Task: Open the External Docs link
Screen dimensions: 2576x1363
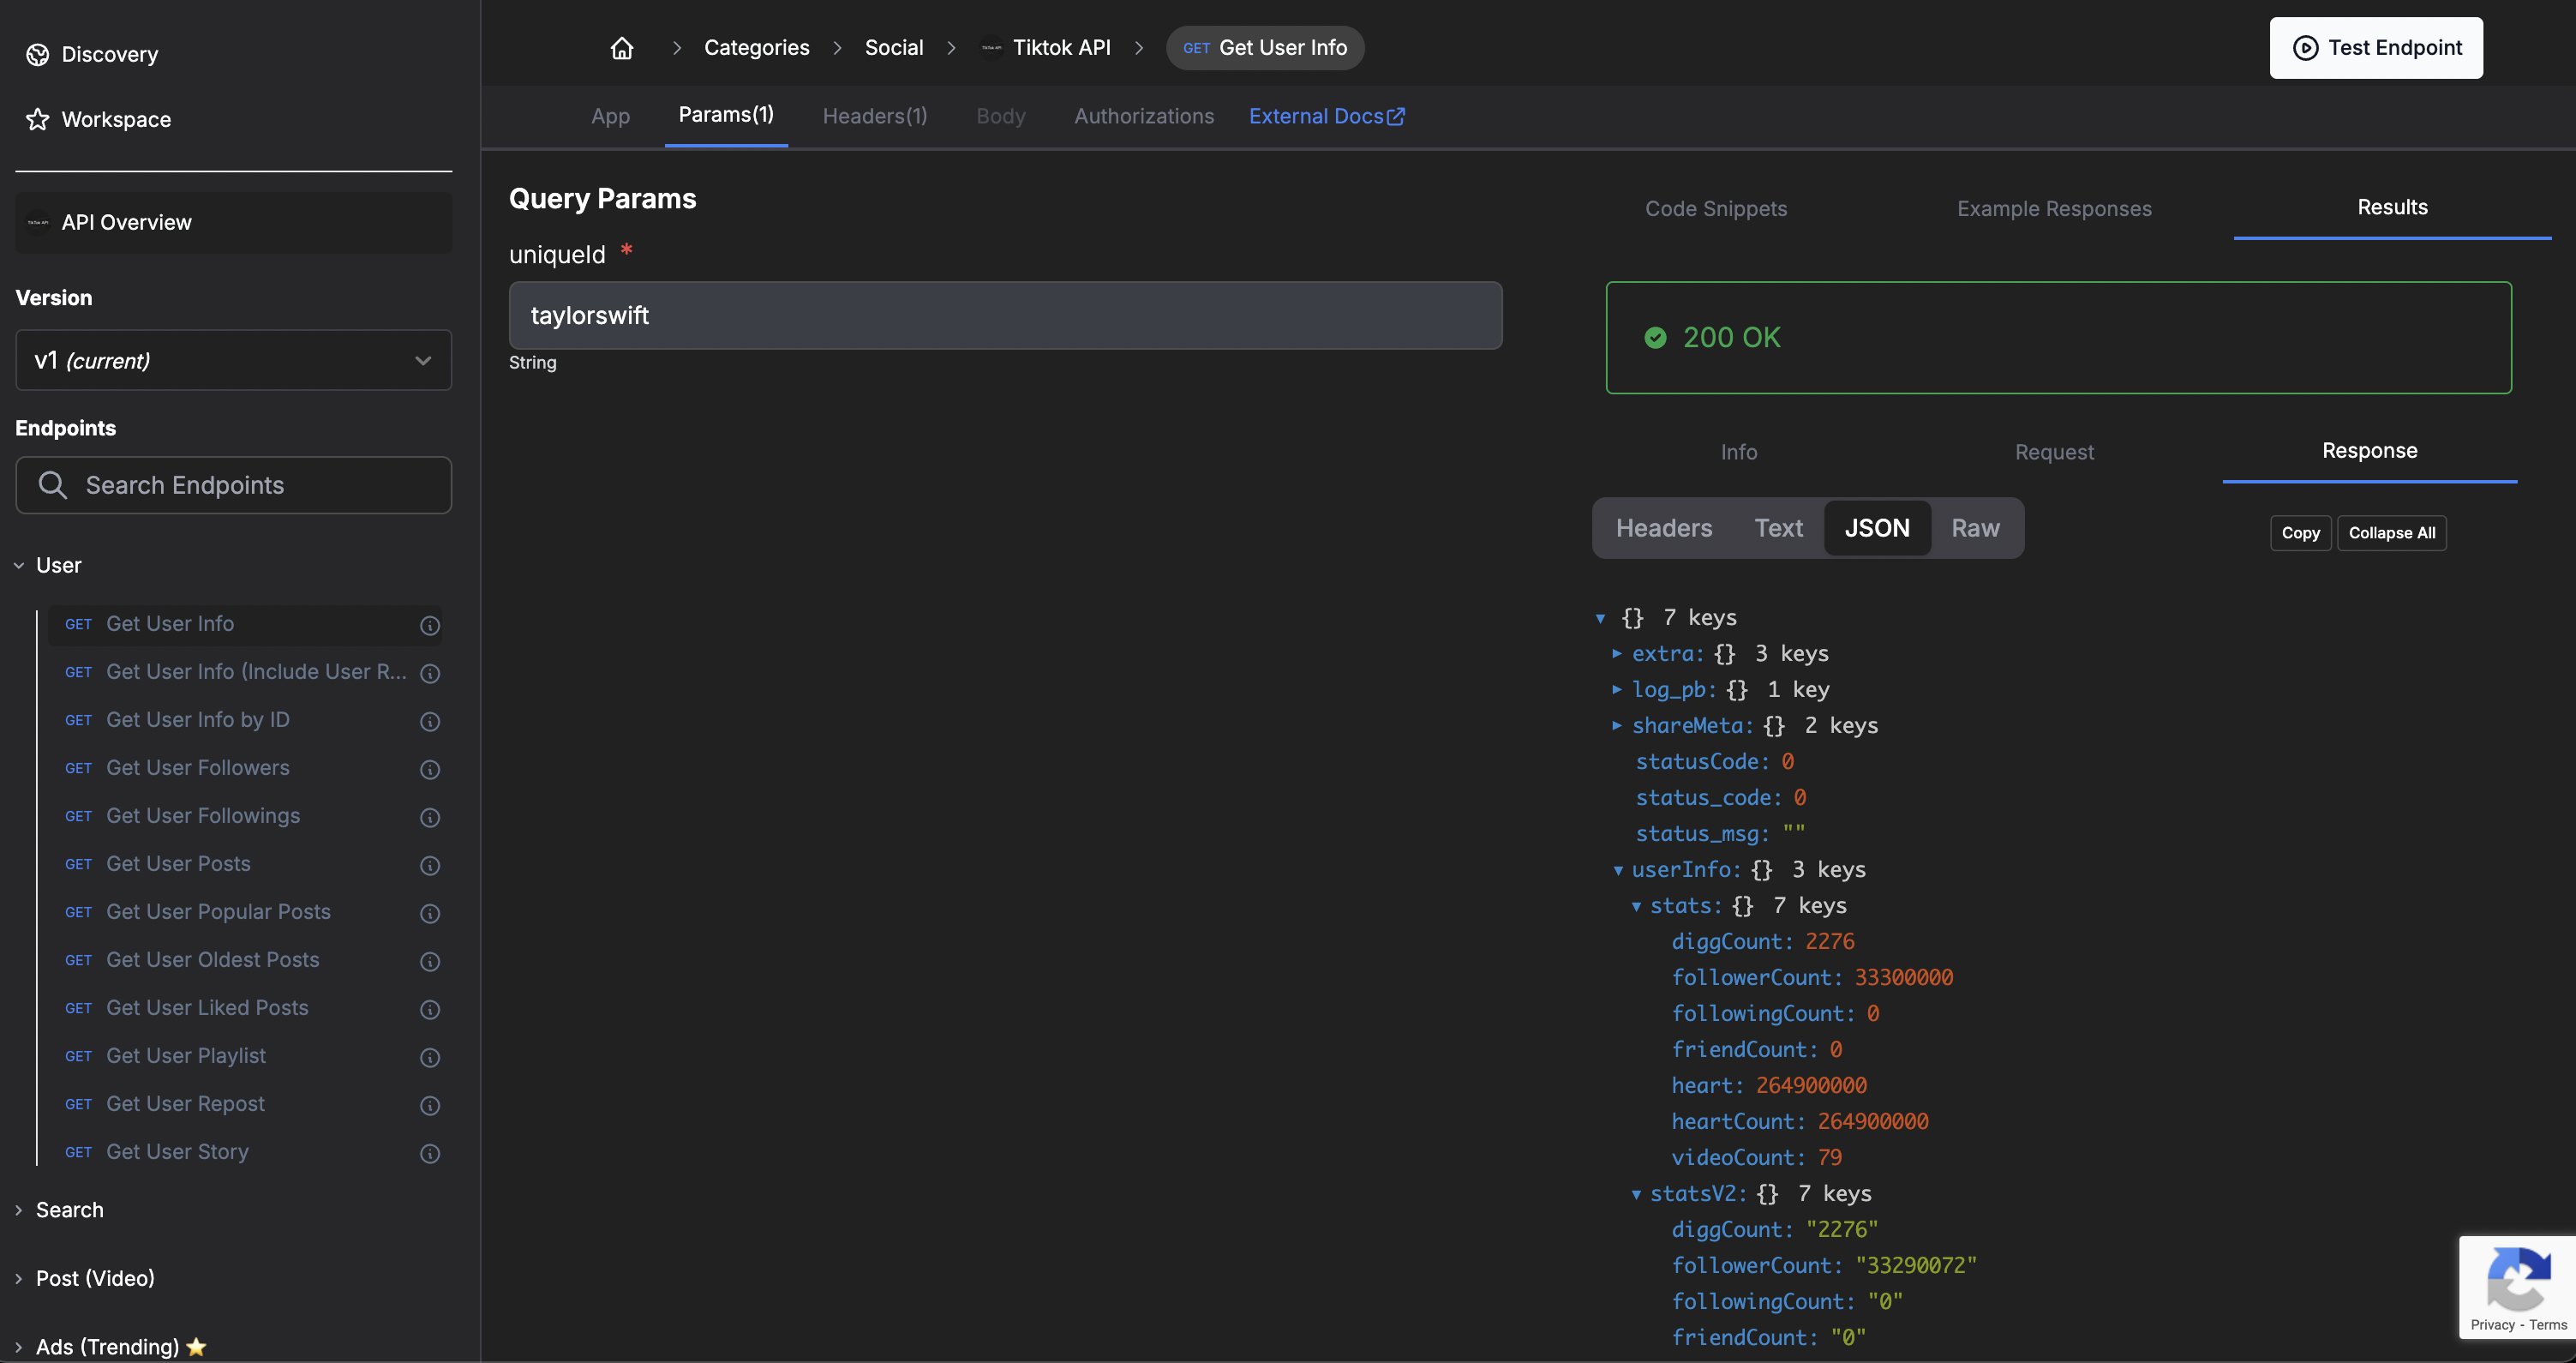Action: pyautogui.click(x=1326, y=116)
